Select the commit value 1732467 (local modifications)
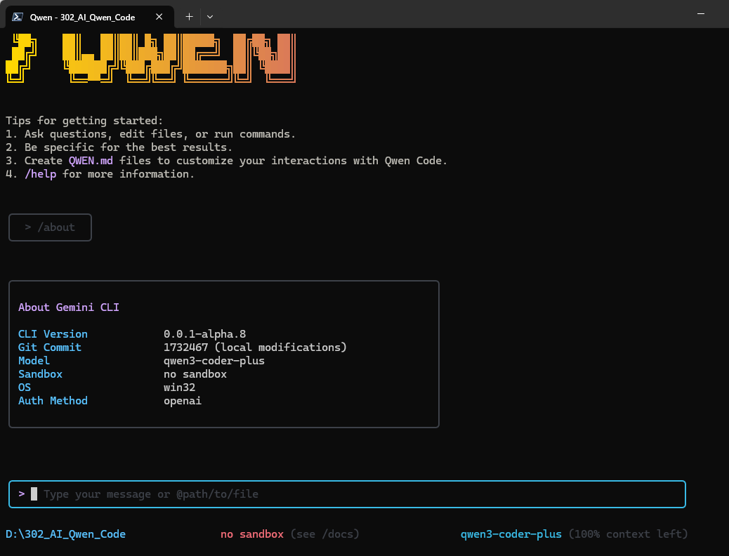729x556 pixels. pos(255,347)
